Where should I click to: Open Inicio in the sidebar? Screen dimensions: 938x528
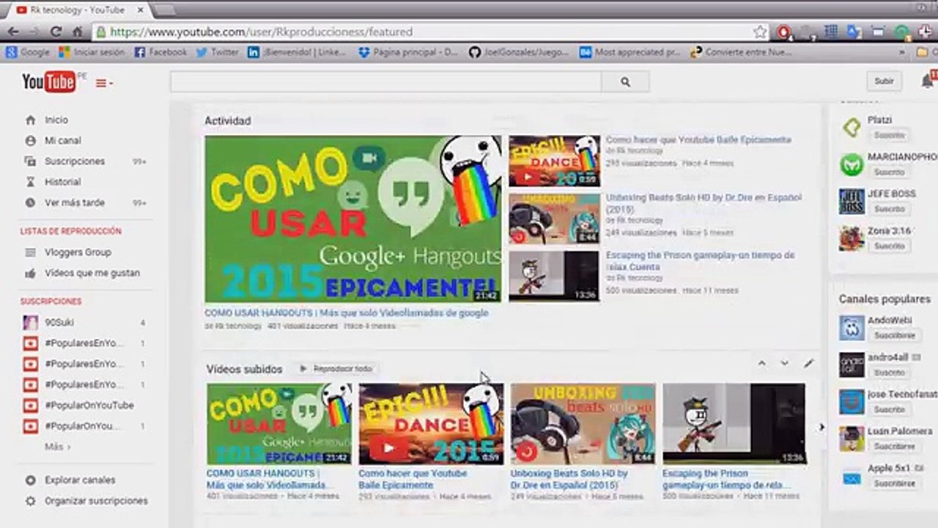pos(56,120)
